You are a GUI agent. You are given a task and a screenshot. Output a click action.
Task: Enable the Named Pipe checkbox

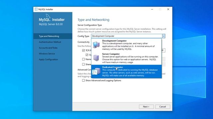pos(83,59)
